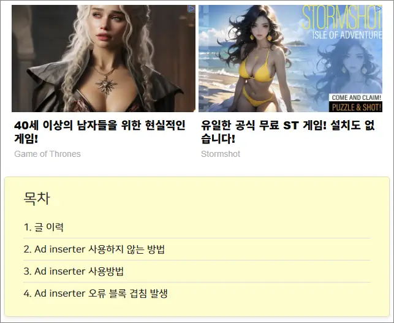Open 3. Ad inserter 사용방법 section

point(74,272)
